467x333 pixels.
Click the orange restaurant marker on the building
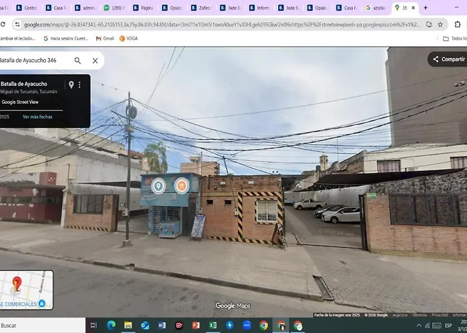(181, 186)
